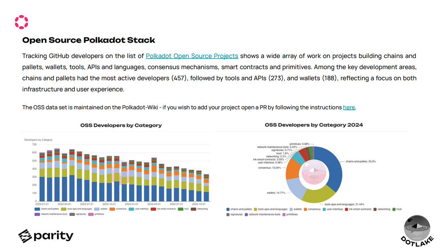Select the first stacked bar at 2023-01-01

[x=42, y=177]
